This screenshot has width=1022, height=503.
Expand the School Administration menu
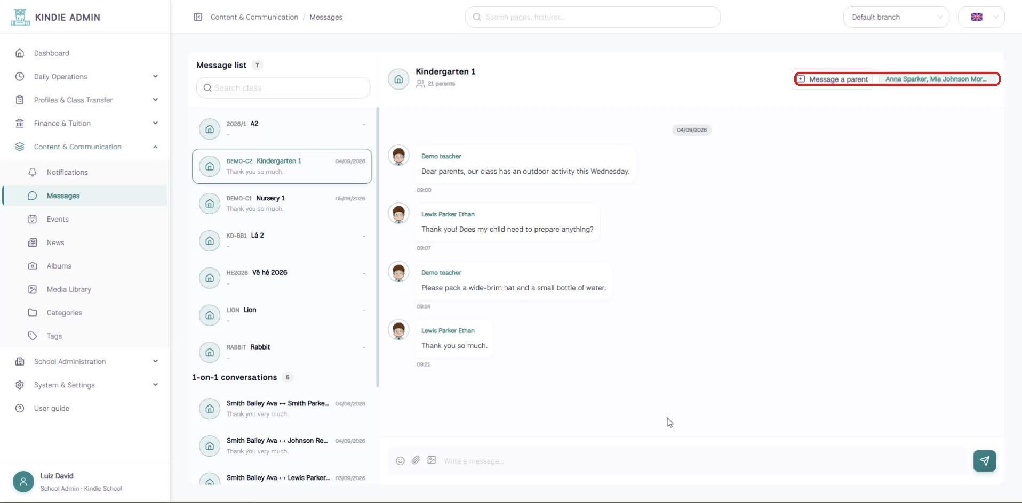tap(155, 361)
